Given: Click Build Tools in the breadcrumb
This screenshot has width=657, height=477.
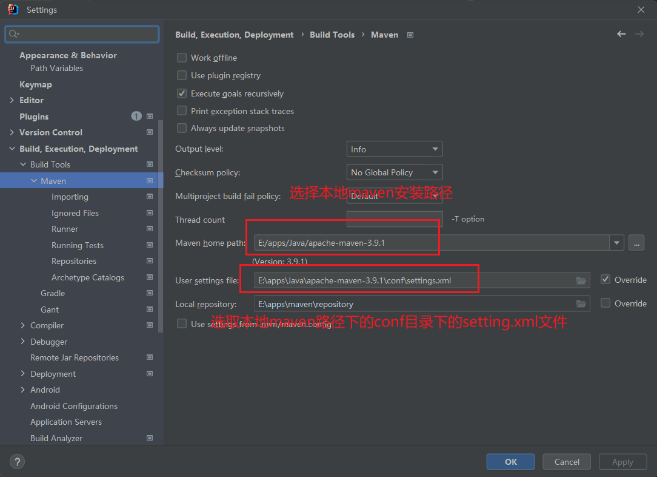Looking at the screenshot, I should [332, 35].
